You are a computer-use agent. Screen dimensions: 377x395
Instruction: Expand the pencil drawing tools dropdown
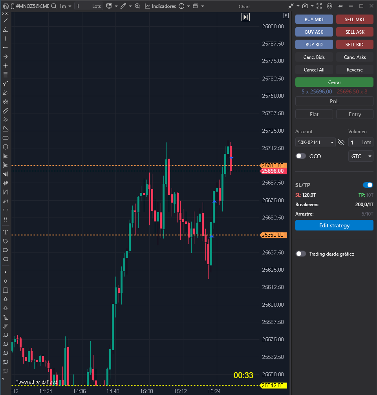[130, 6]
